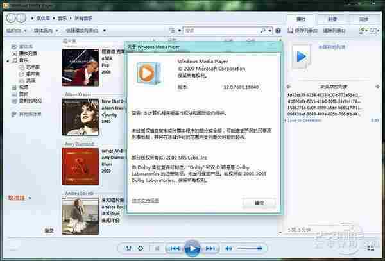Toggle shuffle mode in playback bar

pyautogui.click(x=126, y=248)
